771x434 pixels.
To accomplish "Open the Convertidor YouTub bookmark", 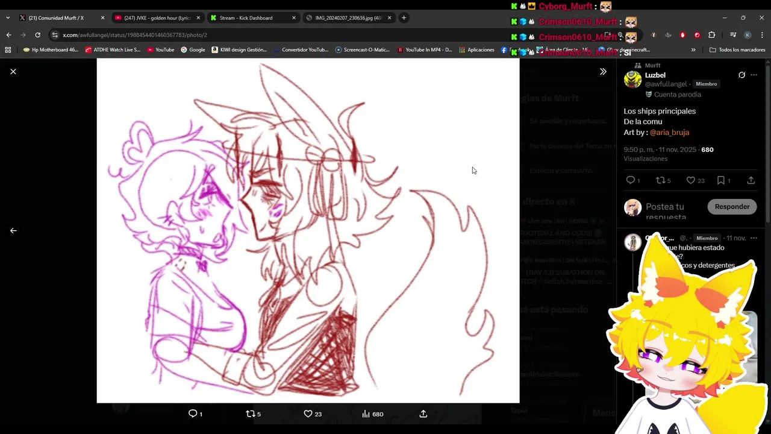I will point(301,49).
